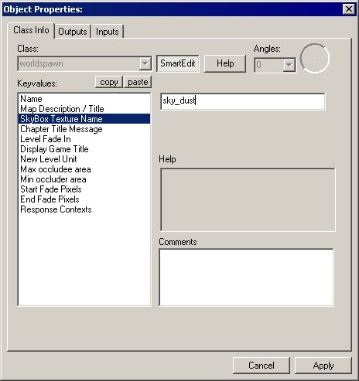Click inside the Comments text box
Image resolution: width=359 pixels, height=381 pixels.
coord(246,277)
